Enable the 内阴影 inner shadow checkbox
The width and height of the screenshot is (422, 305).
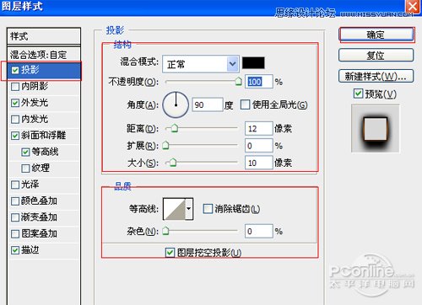click(x=15, y=87)
